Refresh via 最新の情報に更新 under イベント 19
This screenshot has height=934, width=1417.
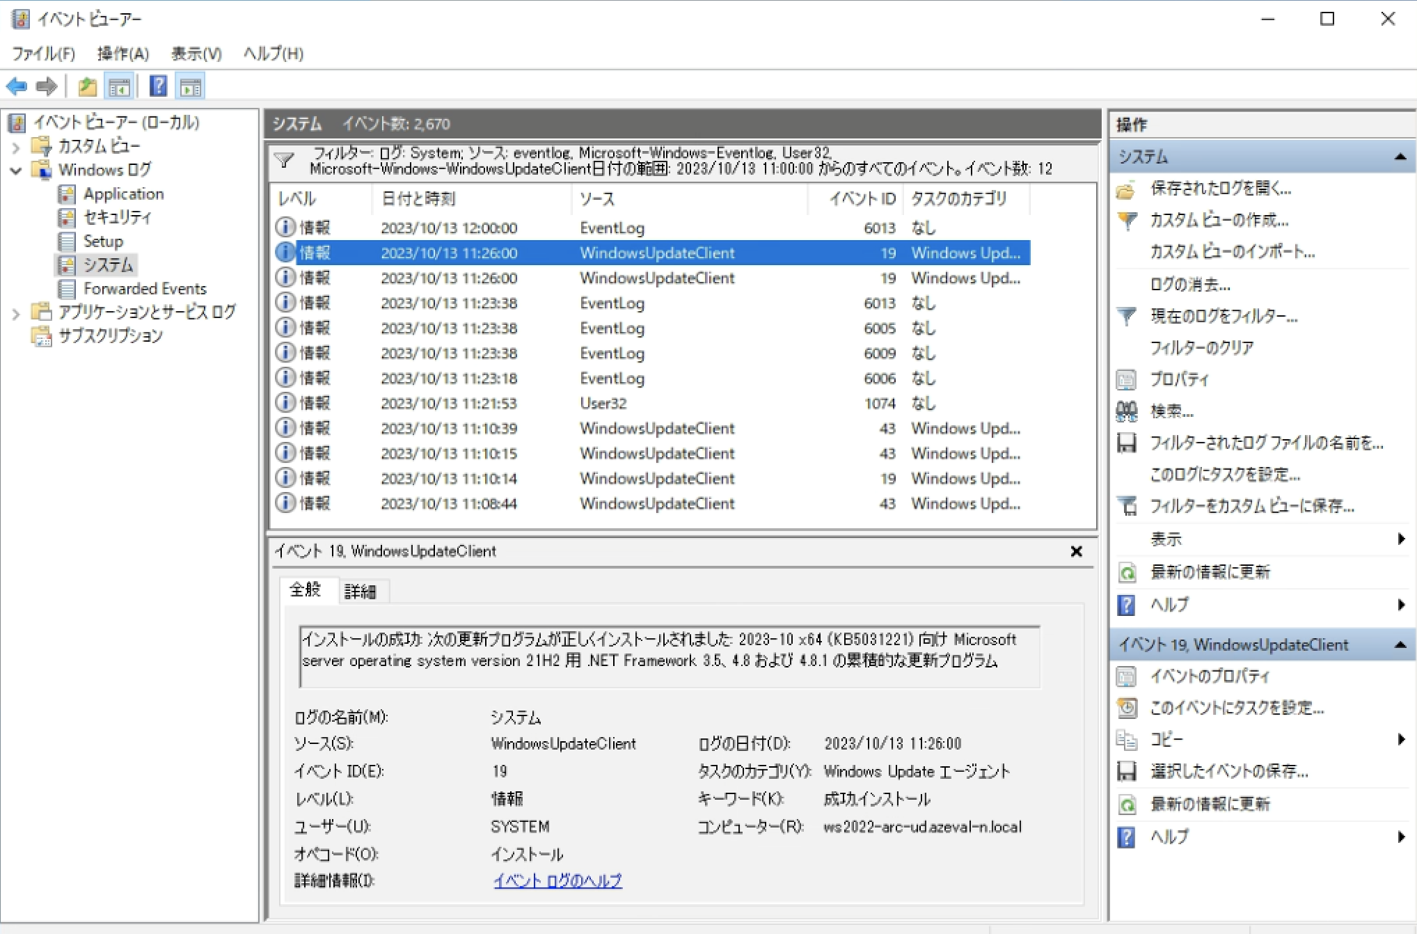1210,804
